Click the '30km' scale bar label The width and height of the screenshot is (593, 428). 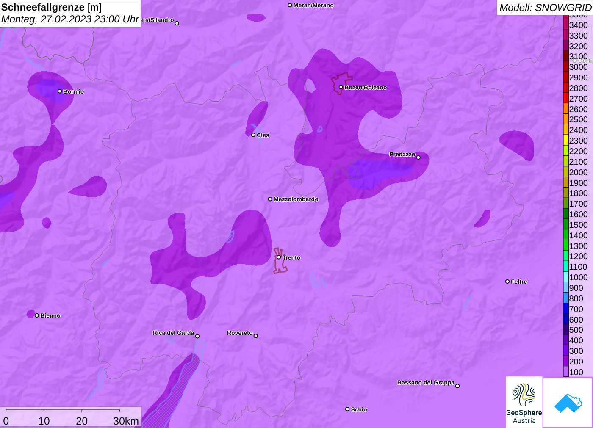coord(126,421)
